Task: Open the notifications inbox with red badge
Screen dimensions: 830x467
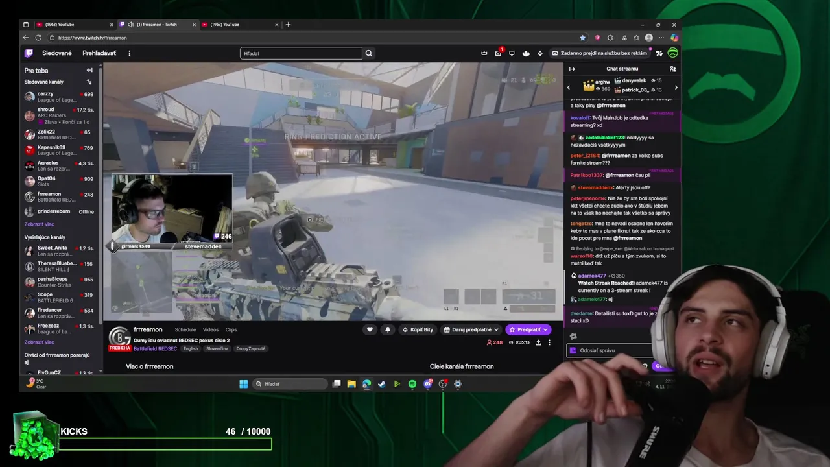Action: tap(498, 53)
